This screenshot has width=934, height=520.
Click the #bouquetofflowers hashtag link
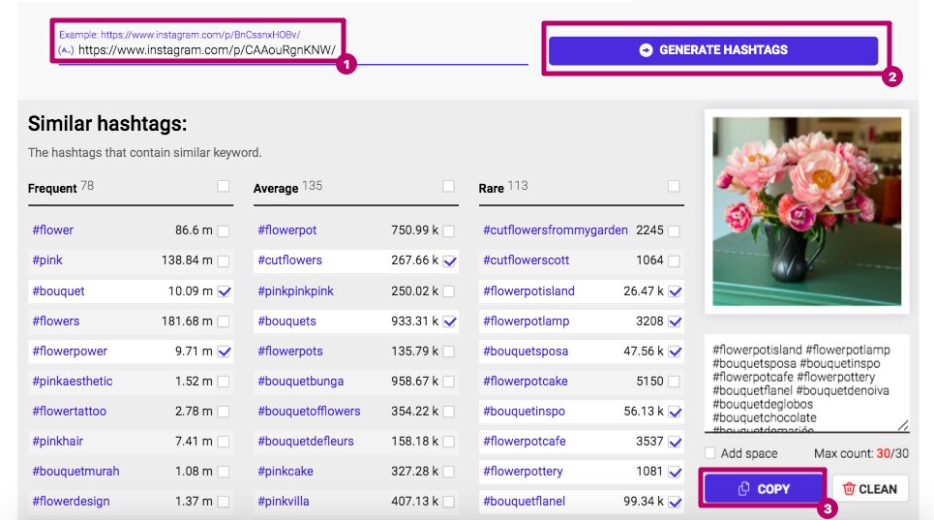click(x=309, y=412)
